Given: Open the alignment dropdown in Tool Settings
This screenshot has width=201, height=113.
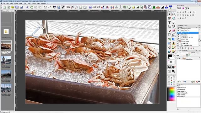Looking at the screenshot, I should 194,12.
